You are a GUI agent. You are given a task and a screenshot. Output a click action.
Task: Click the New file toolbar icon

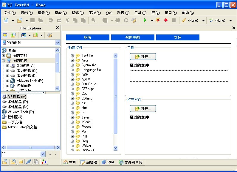tap(6, 20)
